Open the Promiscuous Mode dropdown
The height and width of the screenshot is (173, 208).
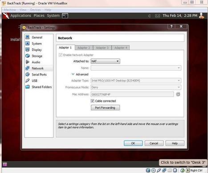click(136, 87)
